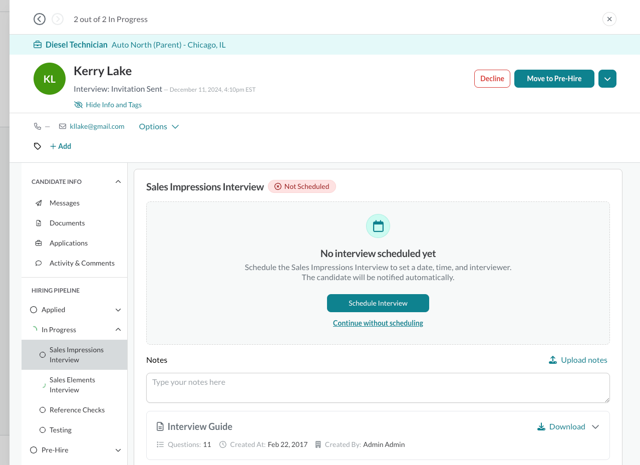The height and width of the screenshot is (465, 640).
Task: Click the KL candidate avatar
Action: click(50, 79)
